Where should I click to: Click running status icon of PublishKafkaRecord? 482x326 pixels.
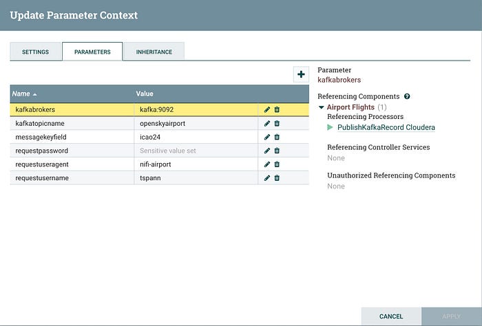pyautogui.click(x=330, y=127)
